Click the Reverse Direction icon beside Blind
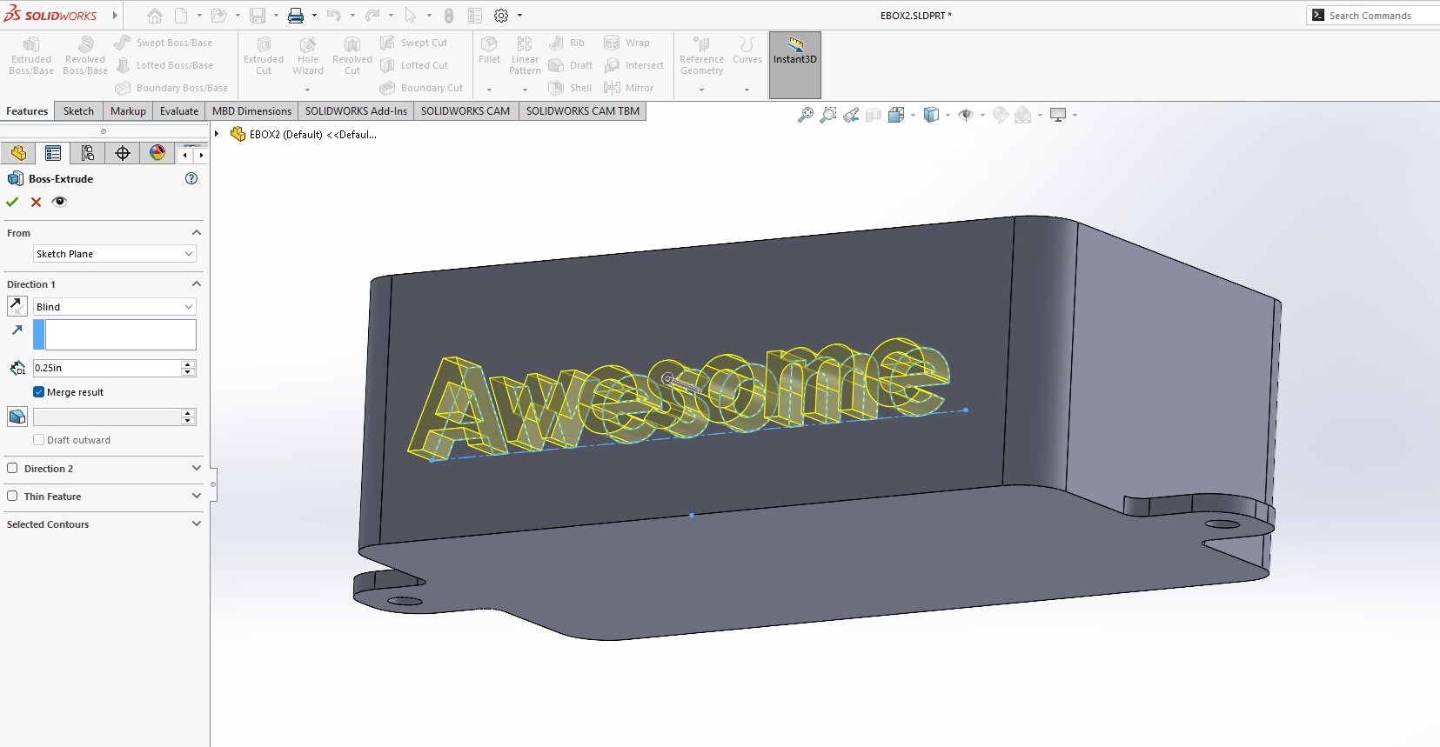1440x747 pixels. 17,306
